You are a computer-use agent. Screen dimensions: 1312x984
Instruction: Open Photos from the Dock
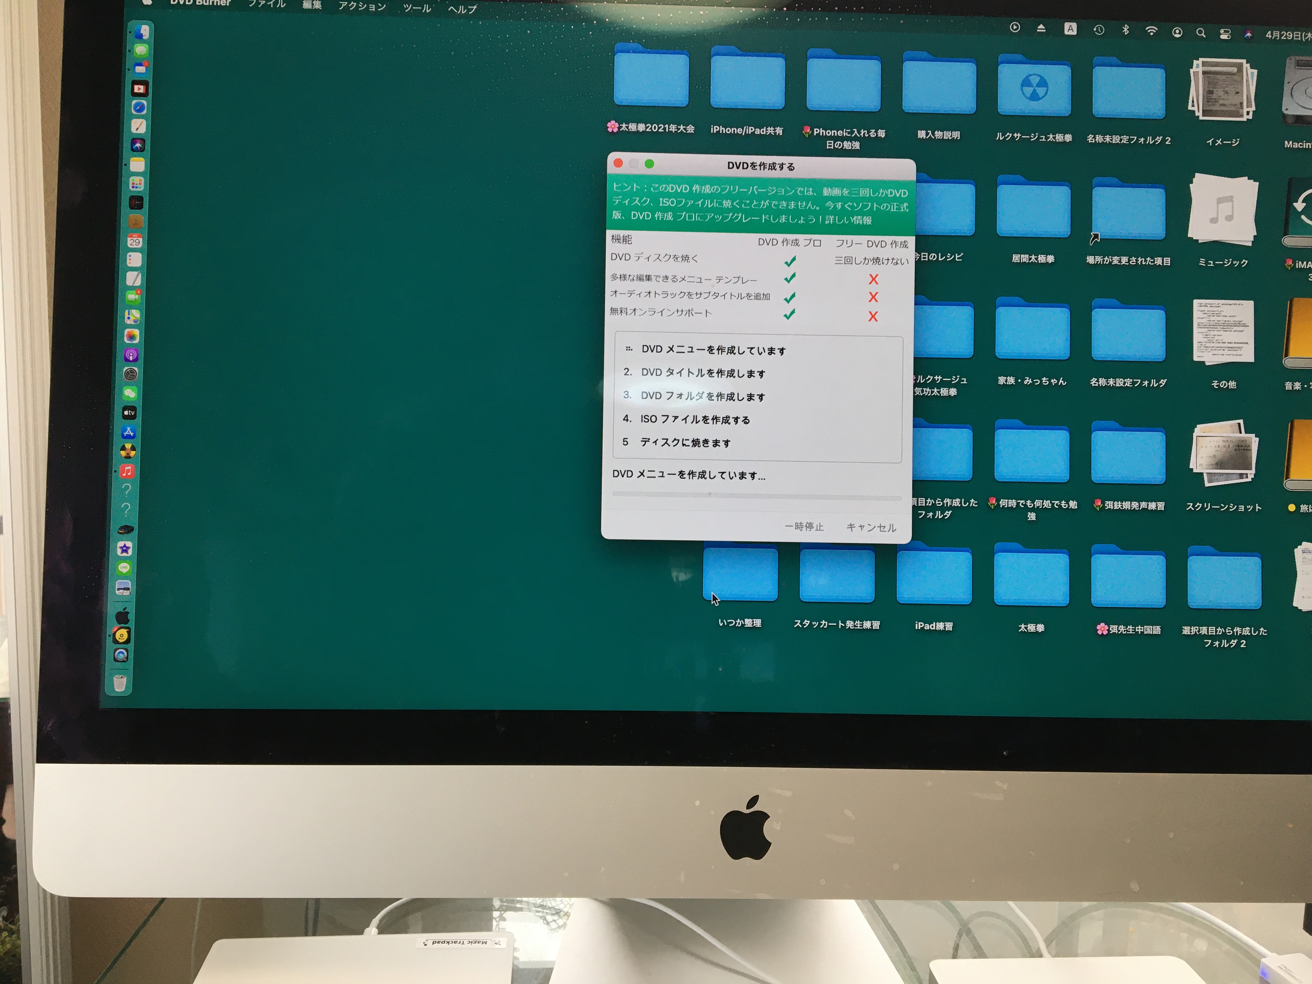pyautogui.click(x=132, y=336)
